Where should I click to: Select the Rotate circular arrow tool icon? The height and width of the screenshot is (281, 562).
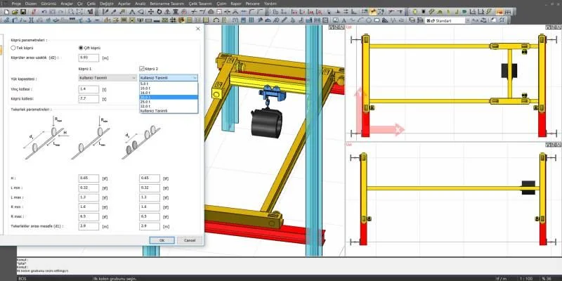click(159, 12)
